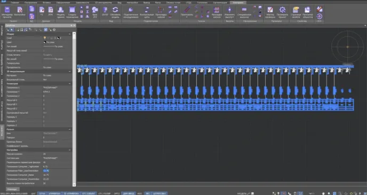Launch the Мастер проверки checker
This screenshot has width=367, height=195.
[x=270, y=12]
